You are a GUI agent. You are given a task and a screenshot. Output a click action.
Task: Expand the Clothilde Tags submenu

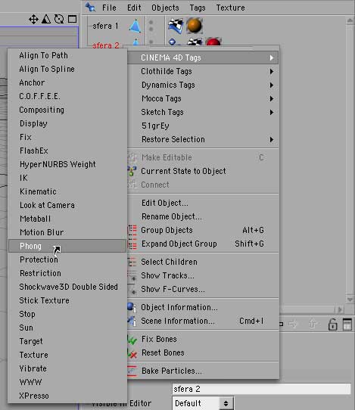203,71
